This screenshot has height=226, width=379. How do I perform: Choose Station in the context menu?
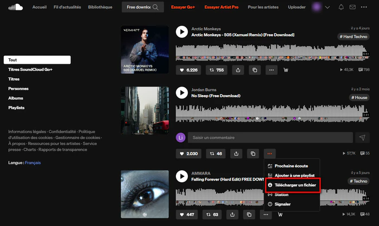click(292, 195)
